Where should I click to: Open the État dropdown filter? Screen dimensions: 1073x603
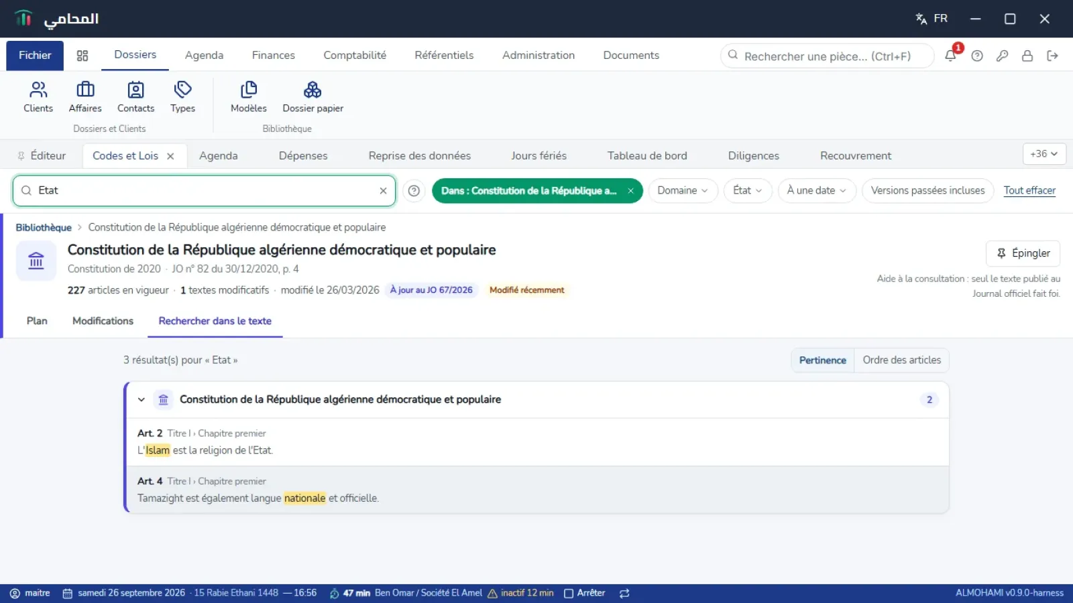(748, 191)
